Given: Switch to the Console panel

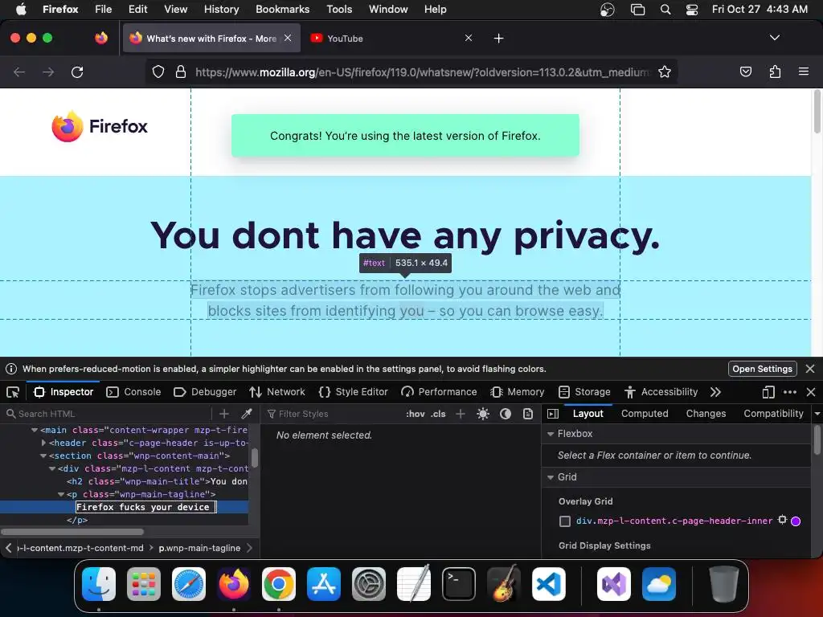Looking at the screenshot, I should (133, 392).
